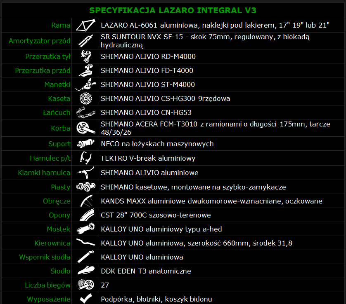Click the Amortyzator przód label

pyautogui.click(x=40, y=41)
